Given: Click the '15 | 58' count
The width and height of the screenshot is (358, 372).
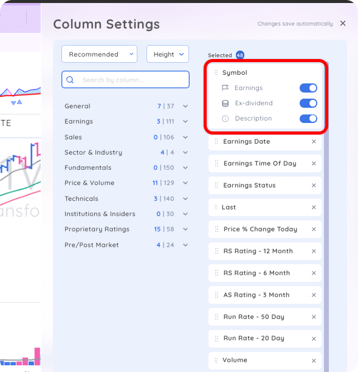Looking at the screenshot, I should 164,229.
